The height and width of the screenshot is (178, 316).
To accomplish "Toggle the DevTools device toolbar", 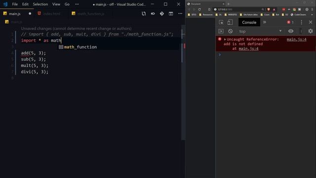I will [x=230, y=22].
